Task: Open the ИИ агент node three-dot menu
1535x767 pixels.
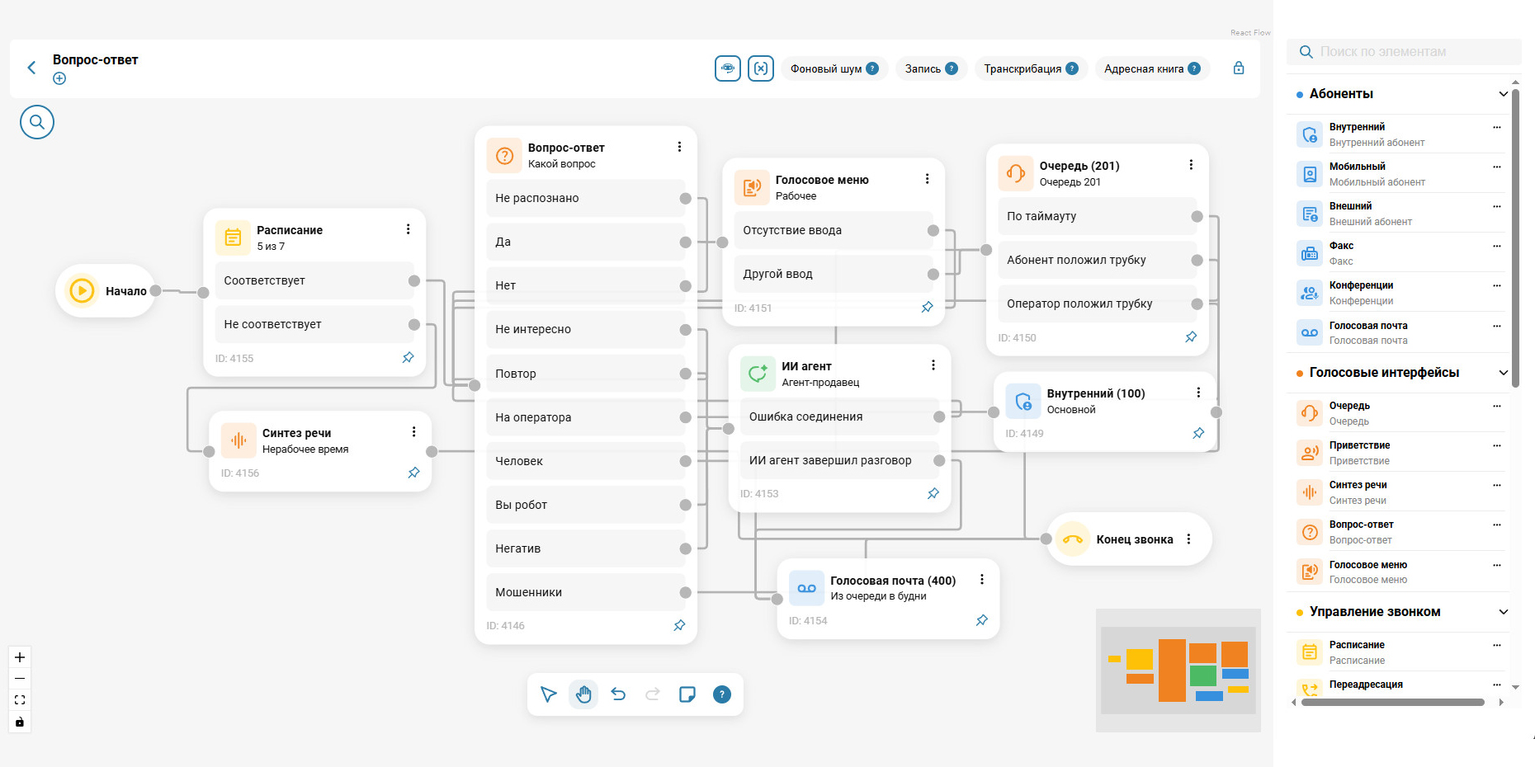Action: tap(933, 365)
